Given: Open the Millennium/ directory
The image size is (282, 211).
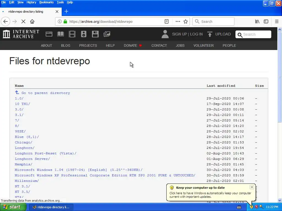Looking at the screenshot, I should click(x=27, y=181).
